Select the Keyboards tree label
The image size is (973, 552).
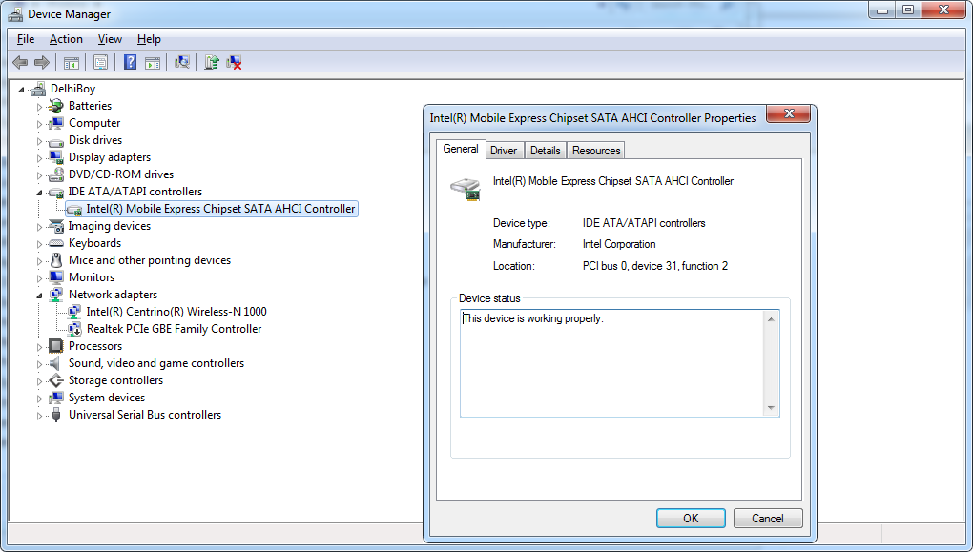[x=95, y=243]
